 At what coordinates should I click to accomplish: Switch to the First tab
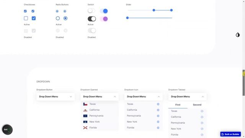click(178, 105)
